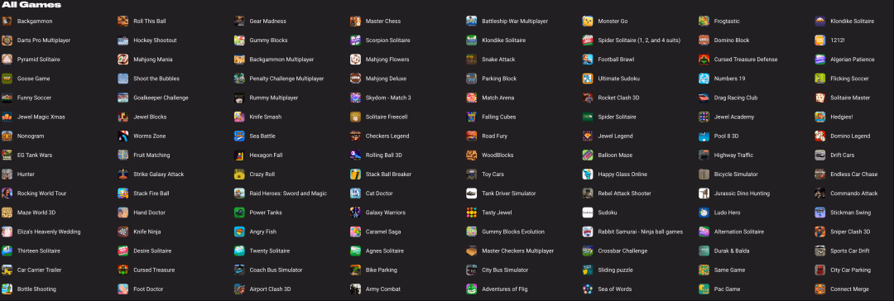Select the Goose Game icon

(x=7, y=79)
